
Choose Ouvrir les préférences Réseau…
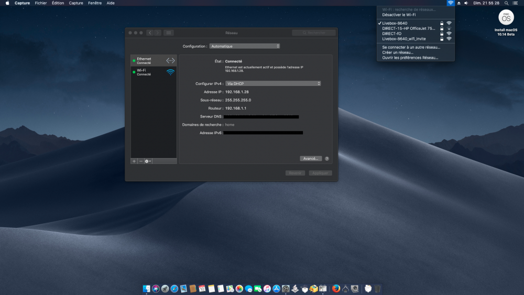point(416,58)
